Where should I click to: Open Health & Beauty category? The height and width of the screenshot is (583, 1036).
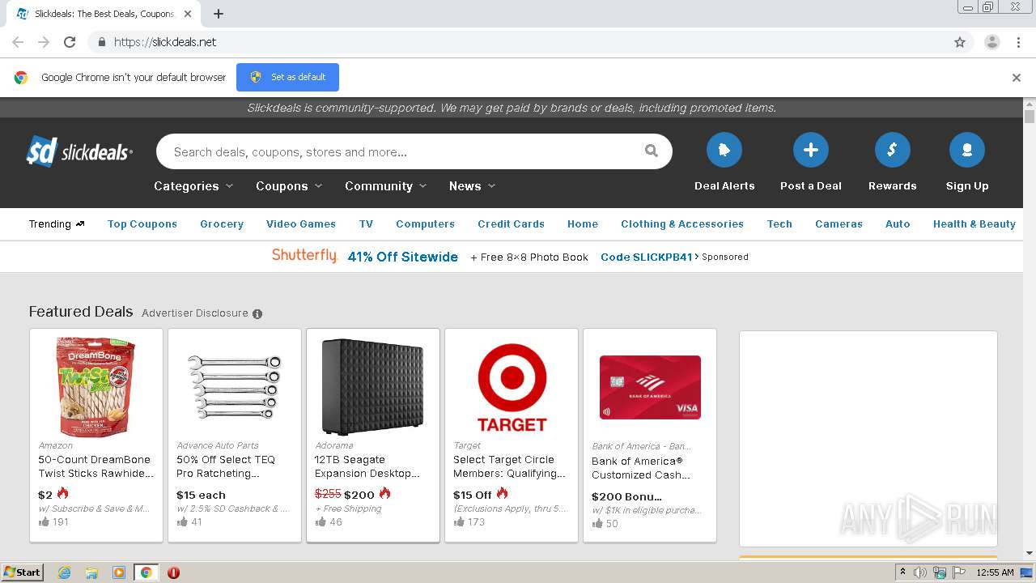[974, 224]
